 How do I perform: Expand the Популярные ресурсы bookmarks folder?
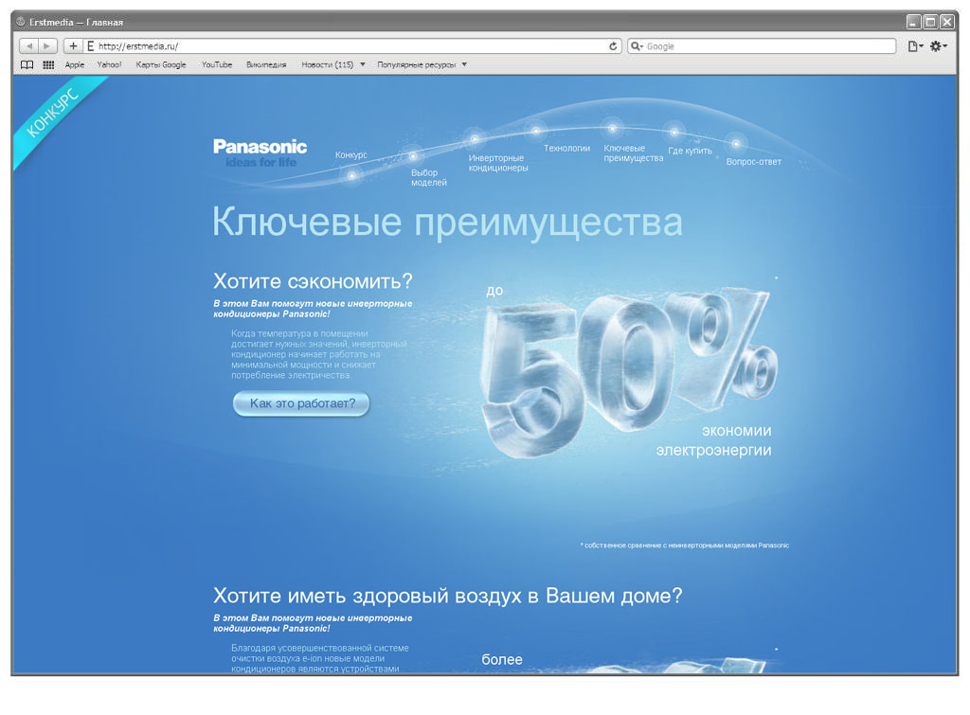pos(422,65)
